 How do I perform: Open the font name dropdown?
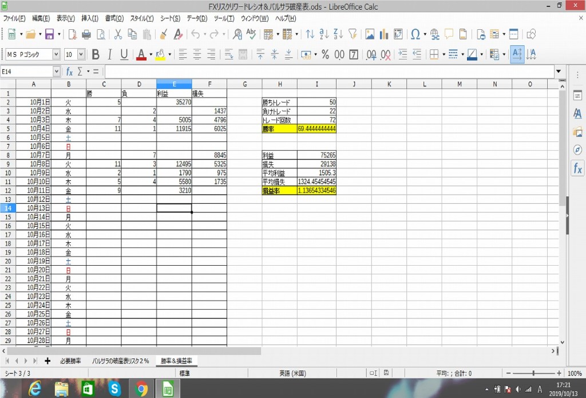pyautogui.click(x=56, y=55)
